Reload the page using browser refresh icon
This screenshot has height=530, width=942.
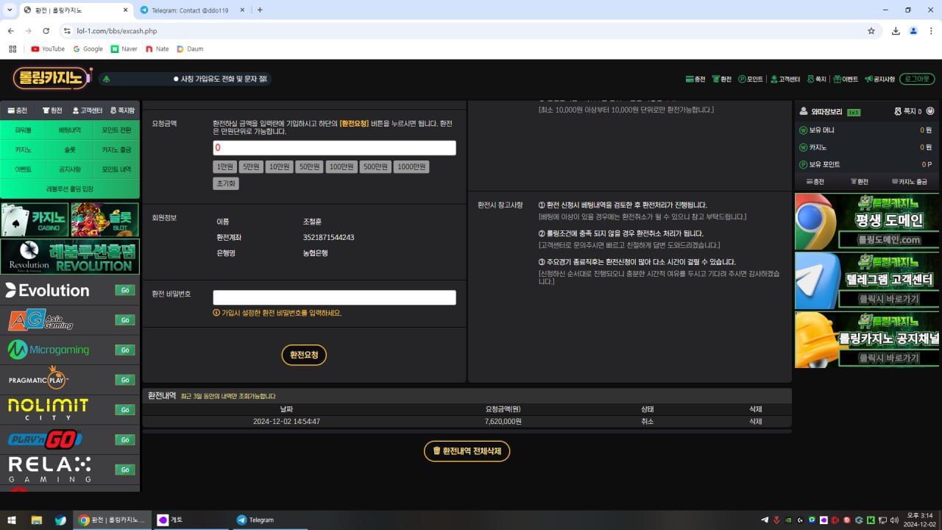pyautogui.click(x=46, y=31)
